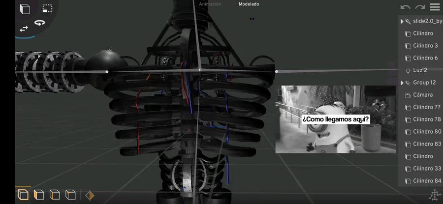Tap the mesh icon of Cilindro 6

408,58
